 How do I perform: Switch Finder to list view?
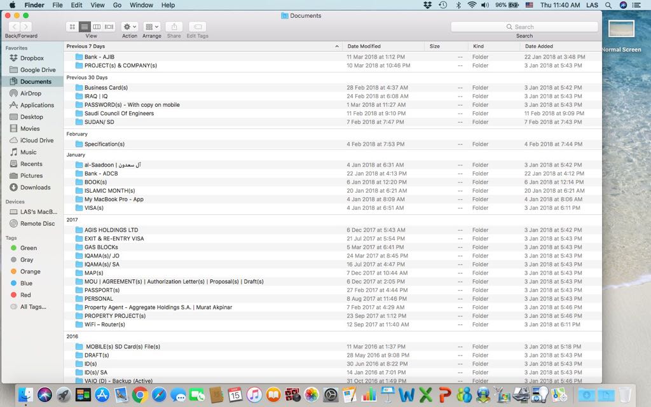click(x=85, y=27)
